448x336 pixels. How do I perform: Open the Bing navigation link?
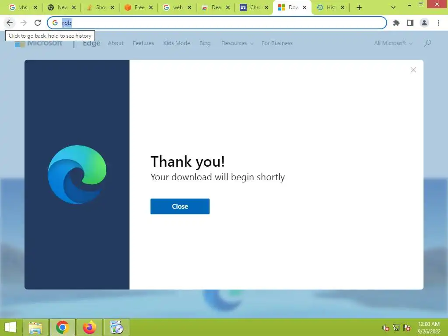point(205,43)
